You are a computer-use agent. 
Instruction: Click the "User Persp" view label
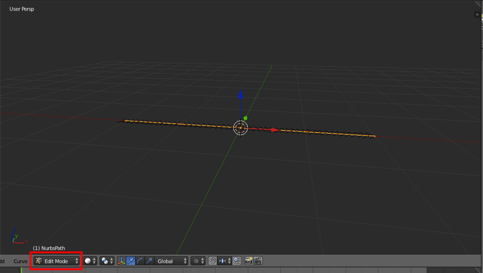pos(22,9)
